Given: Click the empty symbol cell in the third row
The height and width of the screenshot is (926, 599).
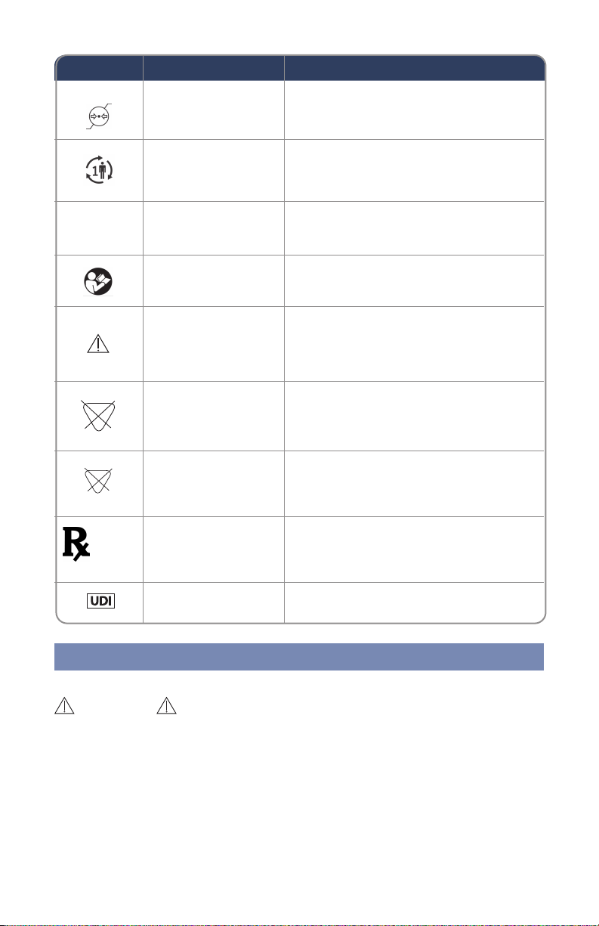Looking at the screenshot, I should pos(99,228).
